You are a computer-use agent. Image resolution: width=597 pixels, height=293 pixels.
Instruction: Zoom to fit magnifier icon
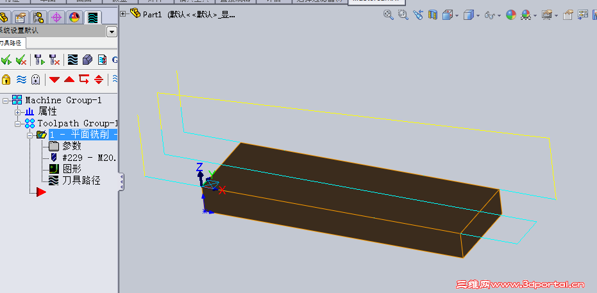tap(389, 15)
